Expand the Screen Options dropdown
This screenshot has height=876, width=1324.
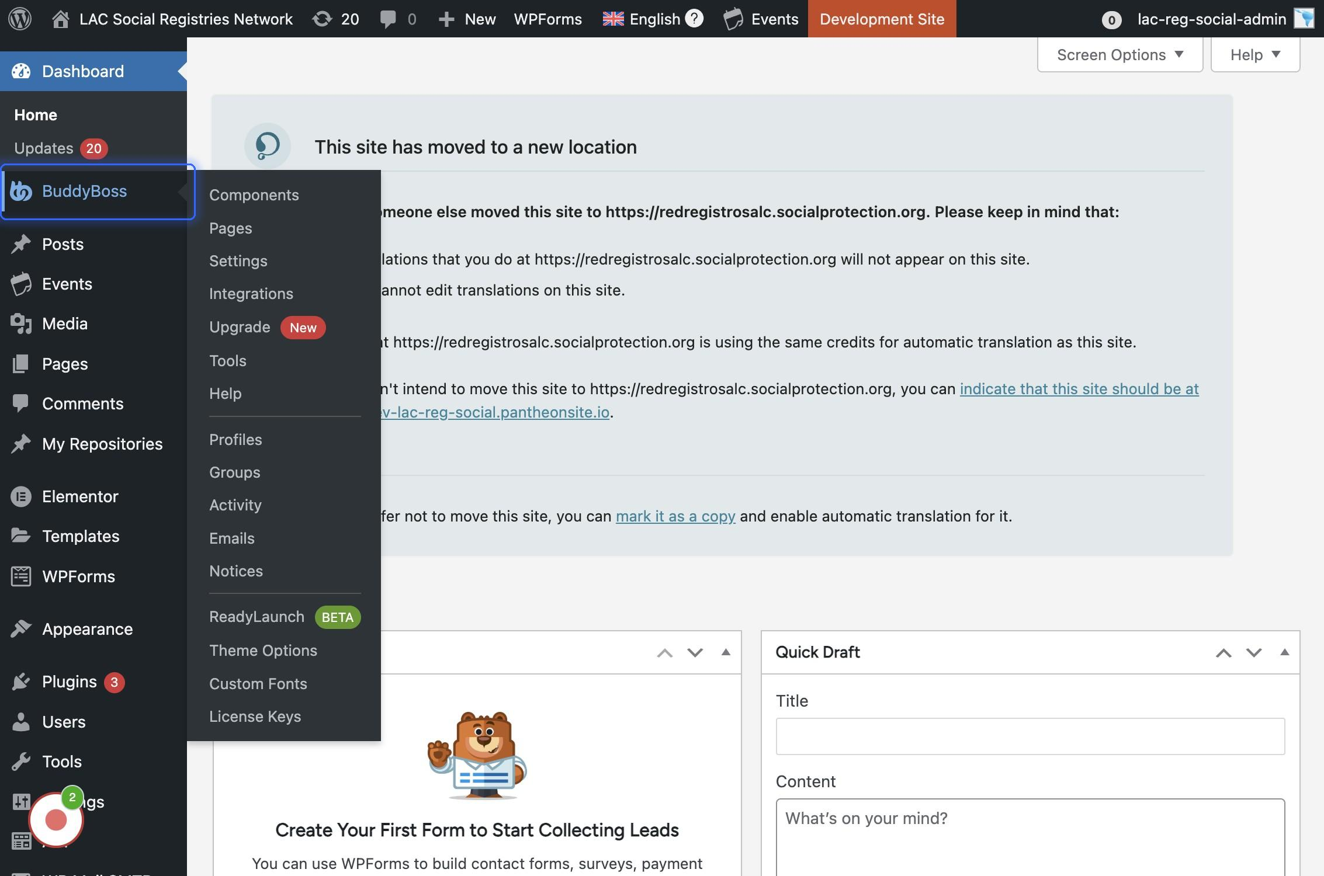point(1119,55)
